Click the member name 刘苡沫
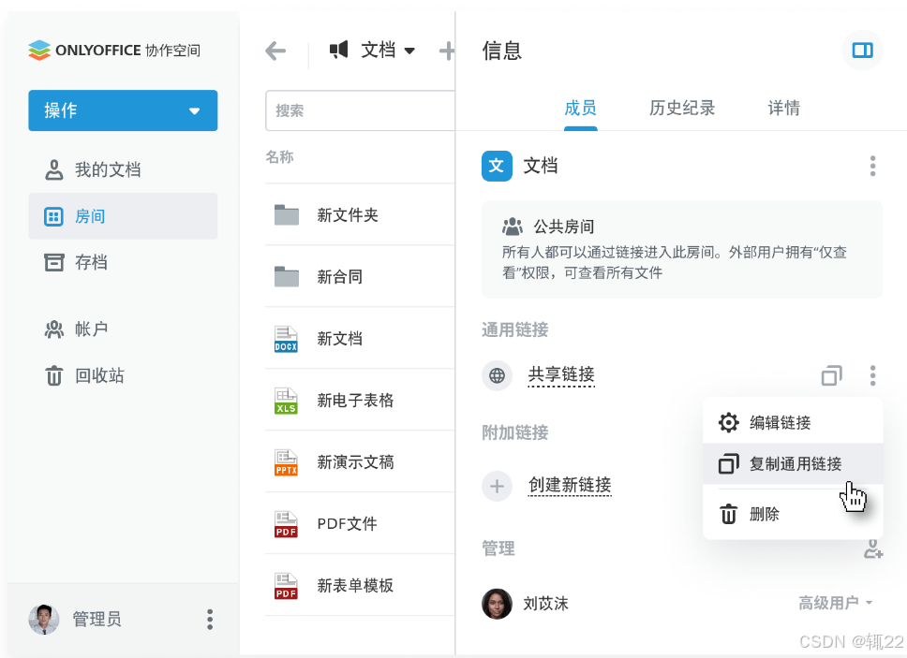Screen dimensions: 907x658 tap(545, 604)
